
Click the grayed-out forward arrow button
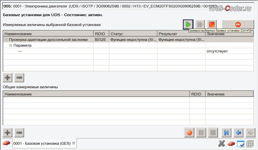250,133
